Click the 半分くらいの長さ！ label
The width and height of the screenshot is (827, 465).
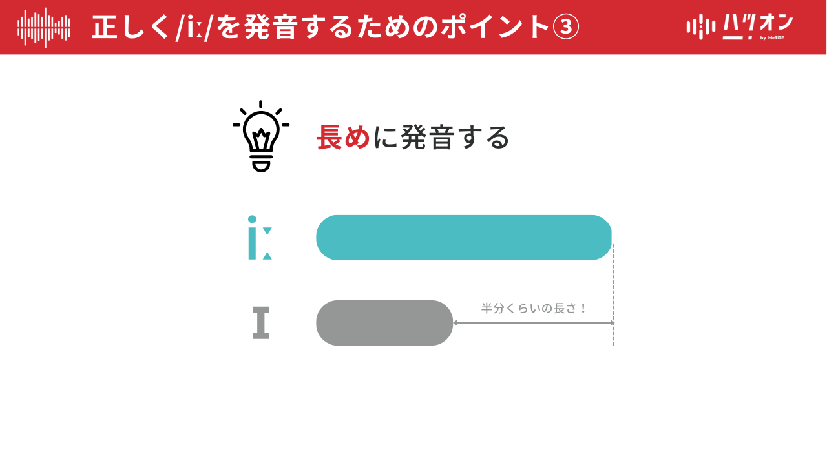tap(534, 309)
